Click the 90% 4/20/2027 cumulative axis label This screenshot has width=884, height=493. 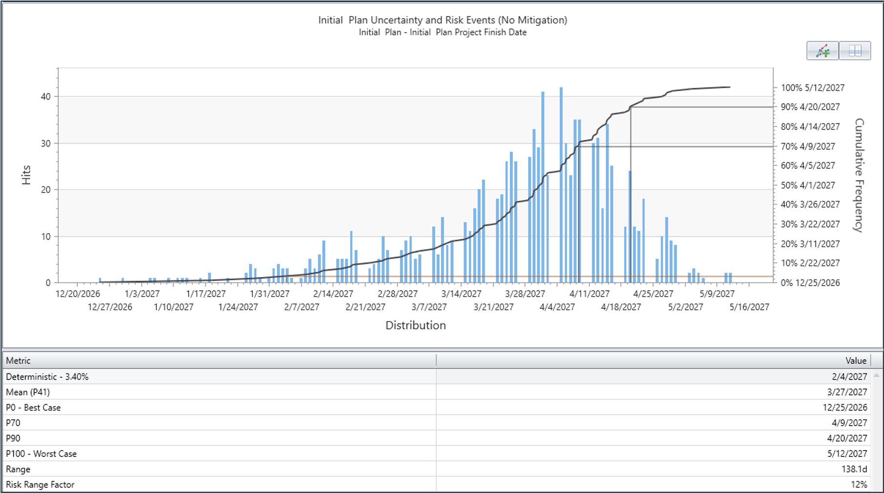click(810, 107)
